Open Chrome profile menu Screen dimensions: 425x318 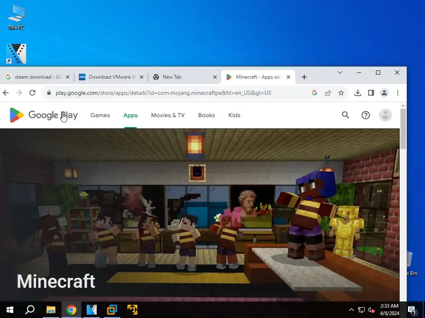pos(384,93)
